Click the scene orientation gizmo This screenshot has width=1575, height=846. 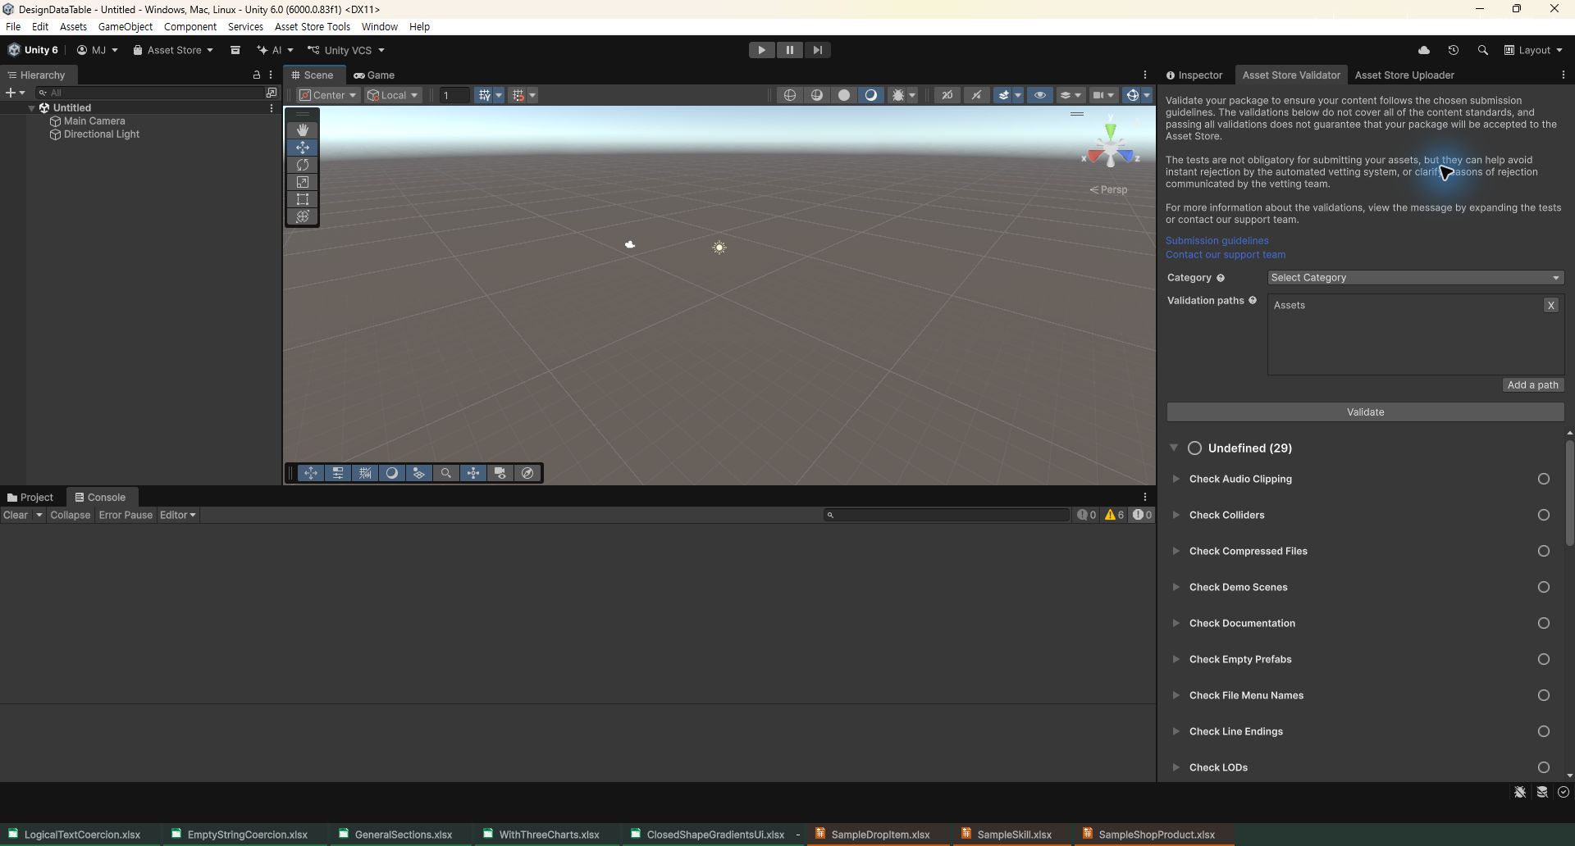click(x=1111, y=148)
